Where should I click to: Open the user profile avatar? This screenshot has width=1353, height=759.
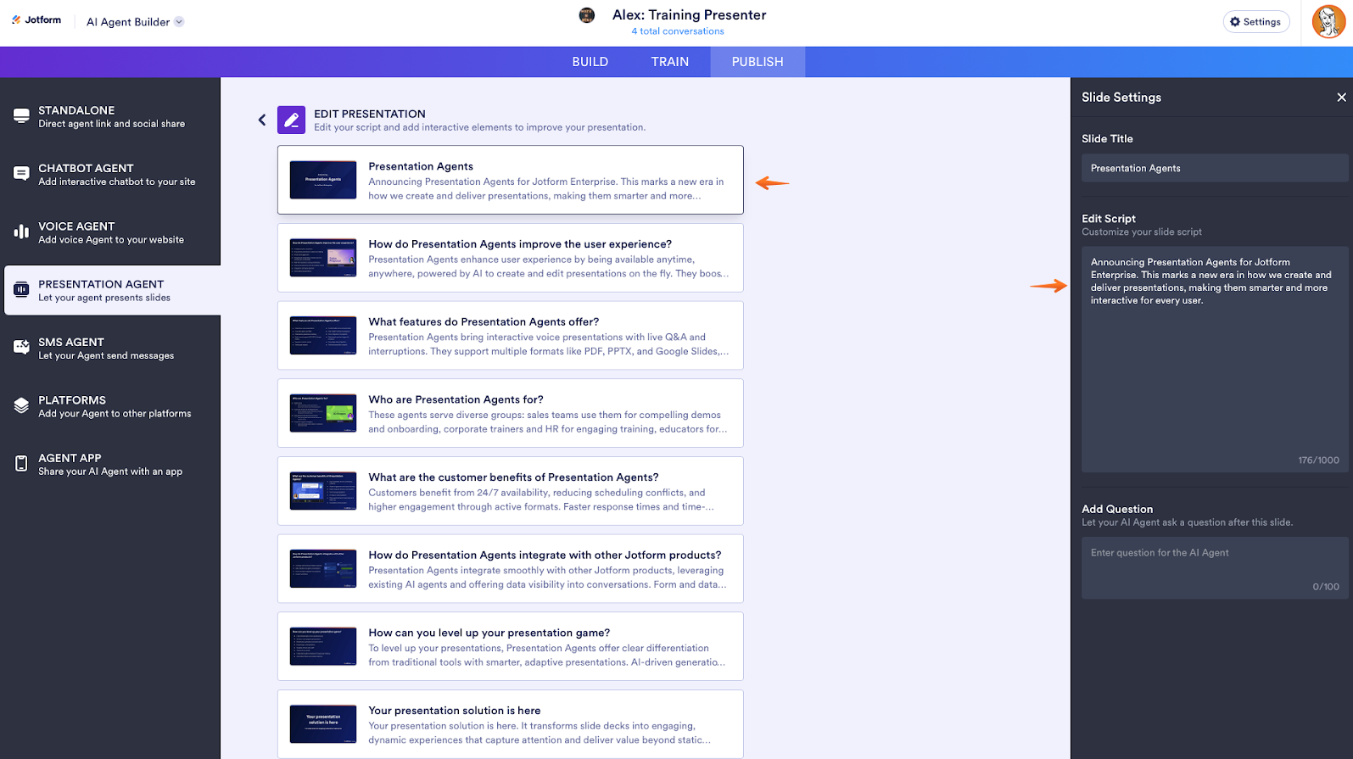[x=1328, y=22]
